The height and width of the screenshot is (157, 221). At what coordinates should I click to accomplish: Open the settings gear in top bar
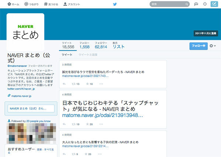(x=205, y=4)
